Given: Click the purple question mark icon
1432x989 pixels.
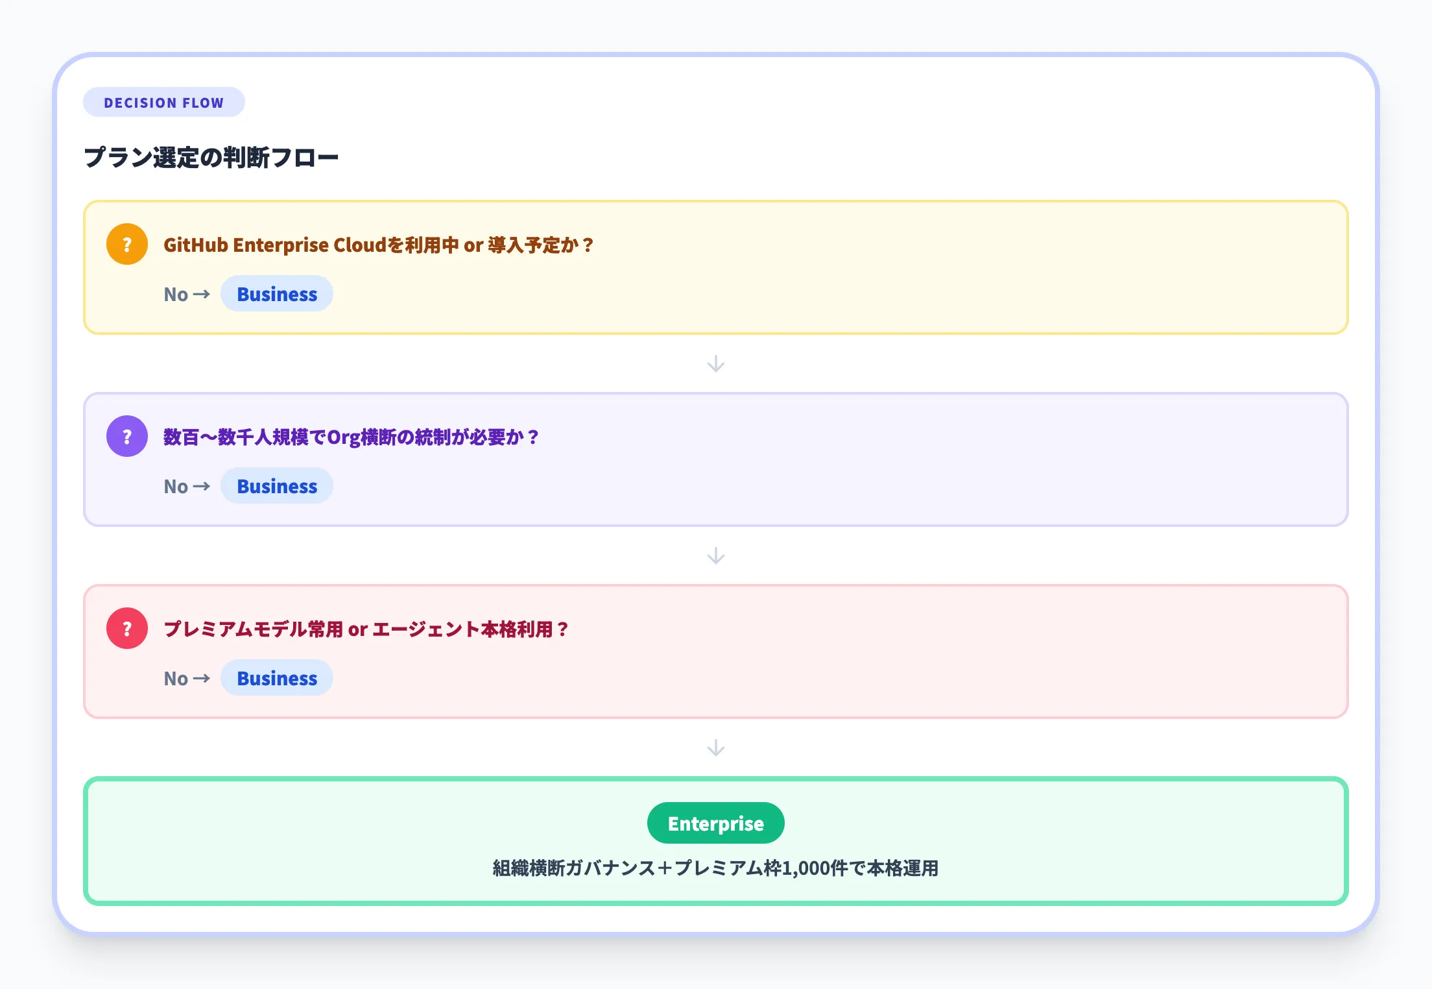Looking at the screenshot, I should 126,436.
